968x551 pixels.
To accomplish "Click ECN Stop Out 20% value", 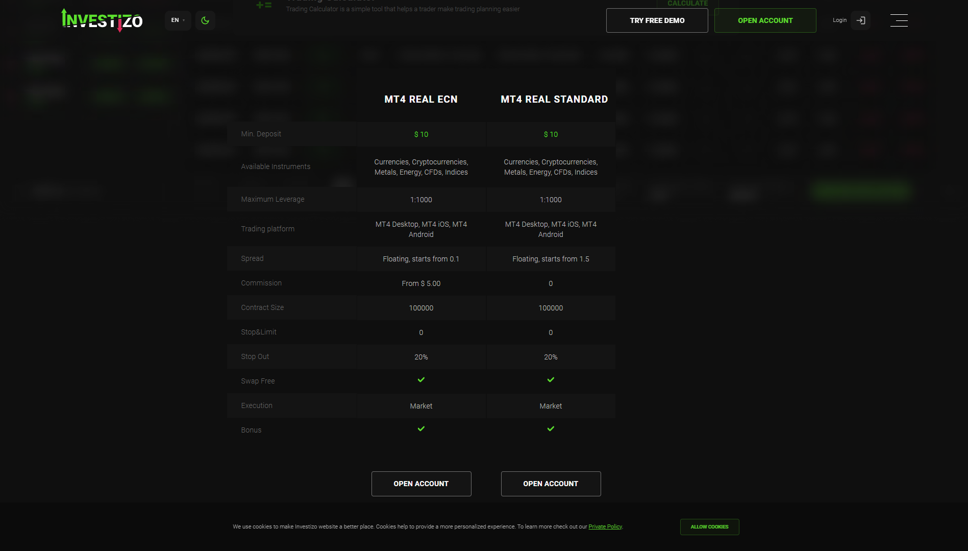I will 421,357.
